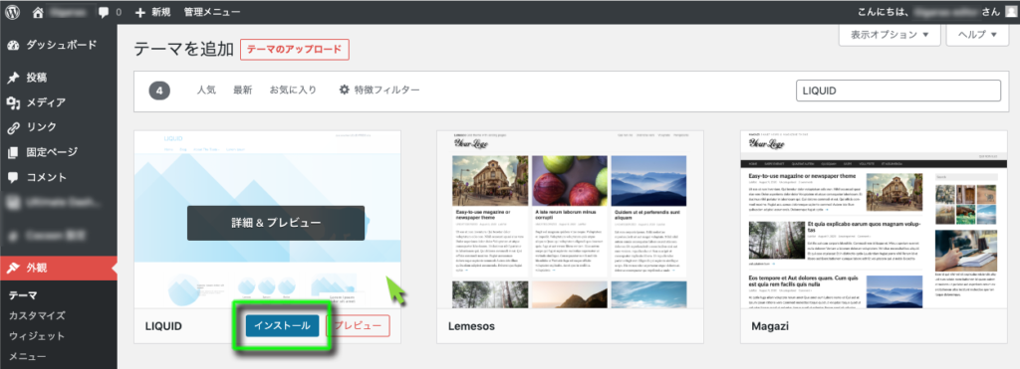Open the Lemesos theme thumbnail
The width and height of the screenshot is (1020, 369).
tap(571, 219)
